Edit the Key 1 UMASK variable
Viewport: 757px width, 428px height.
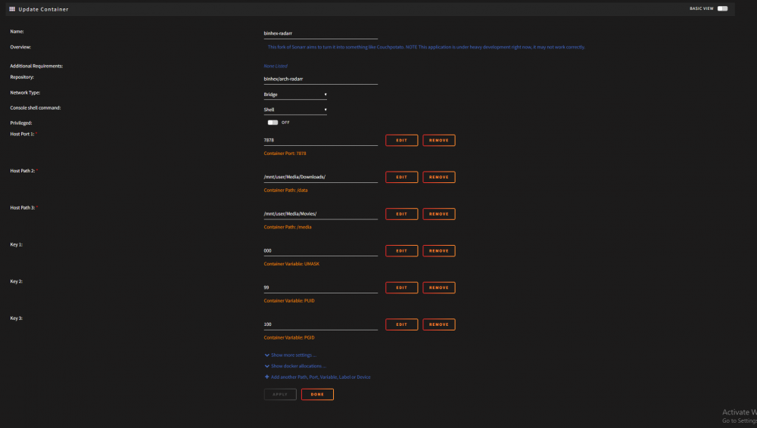coord(402,251)
